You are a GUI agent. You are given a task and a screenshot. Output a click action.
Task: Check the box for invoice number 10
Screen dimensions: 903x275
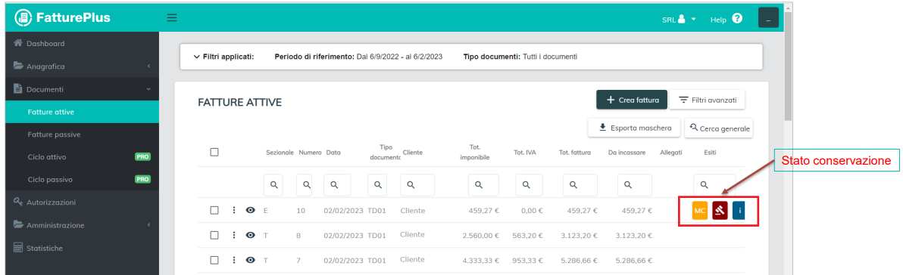[x=214, y=211]
